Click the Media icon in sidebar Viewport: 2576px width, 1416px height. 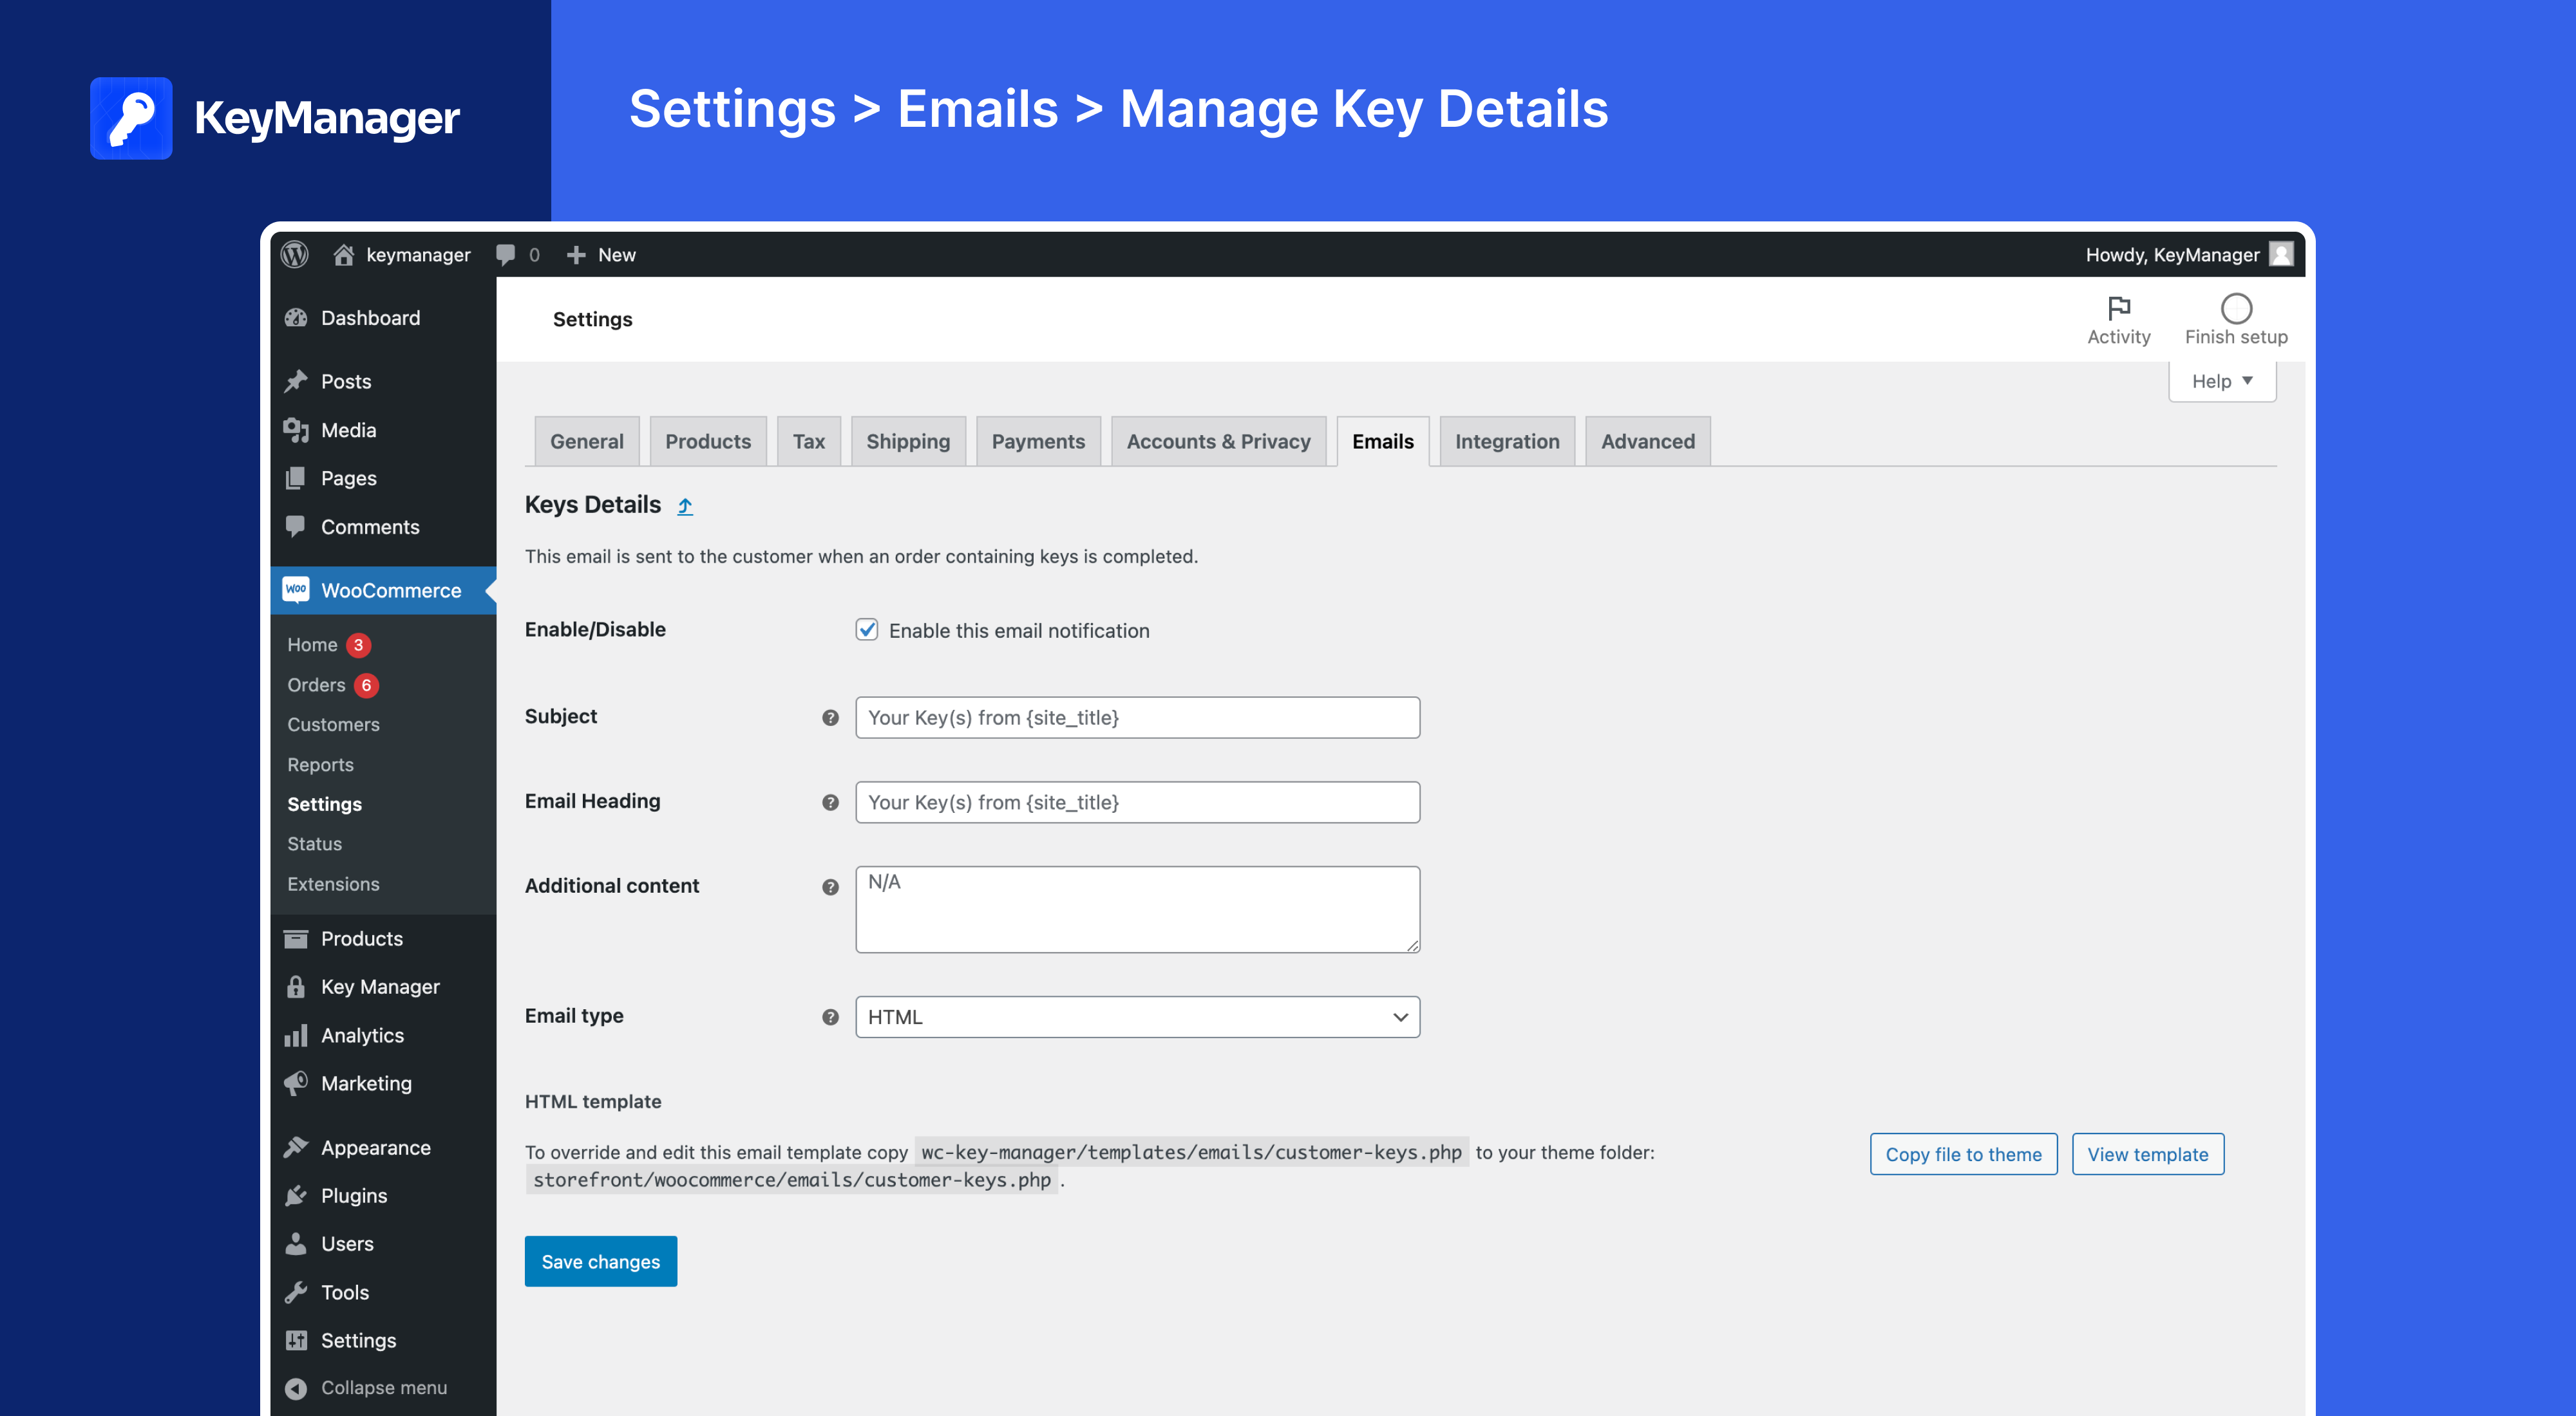296,430
